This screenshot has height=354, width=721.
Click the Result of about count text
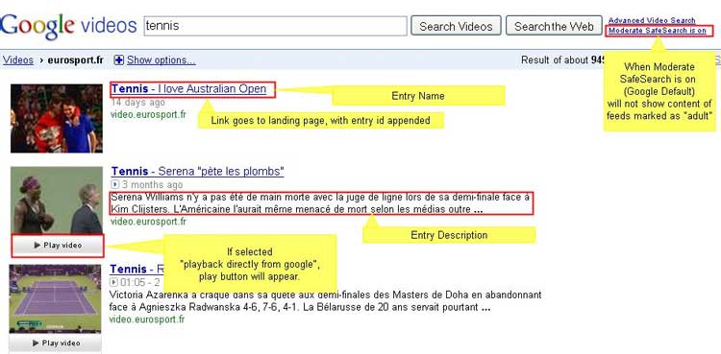pos(562,60)
